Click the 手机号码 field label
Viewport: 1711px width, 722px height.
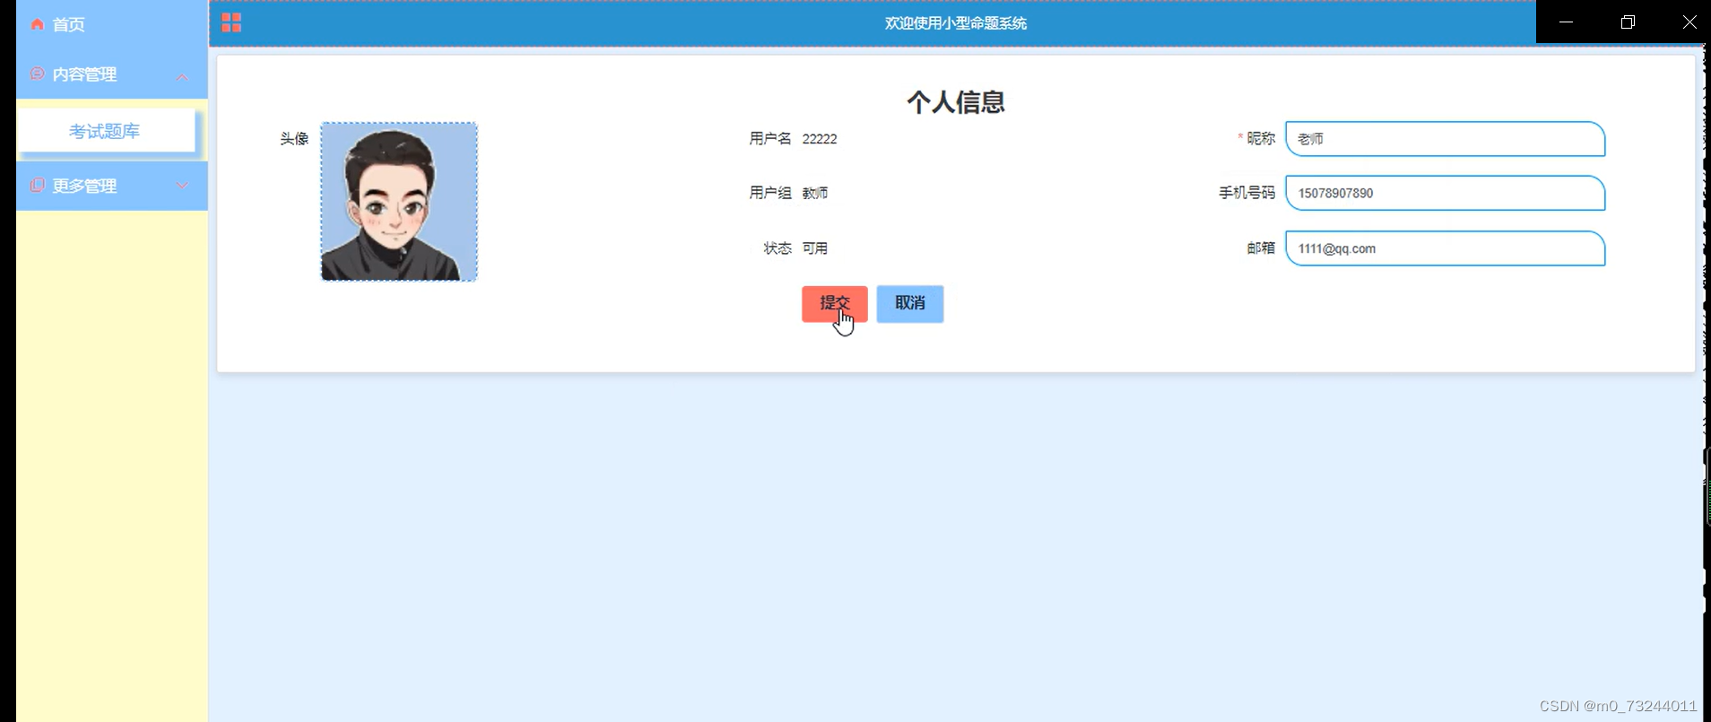[x=1246, y=193]
